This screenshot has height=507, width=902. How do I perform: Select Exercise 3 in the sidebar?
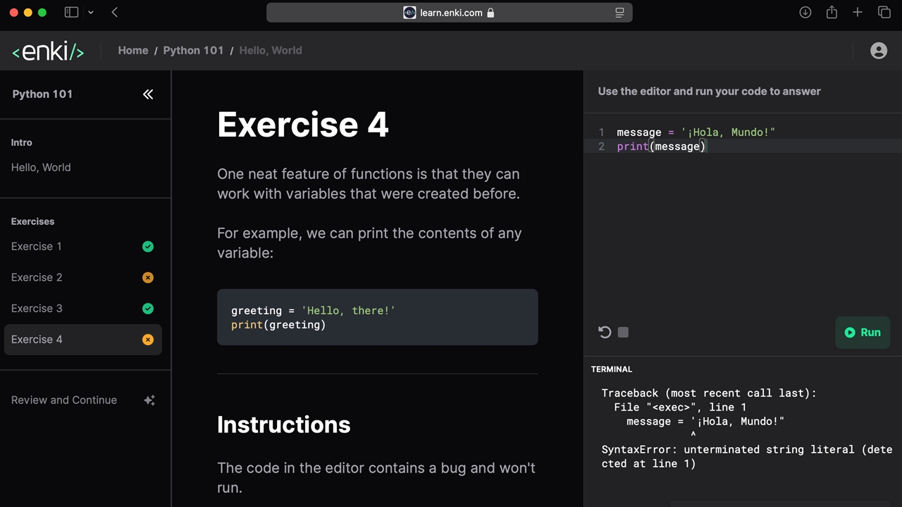(x=37, y=308)
